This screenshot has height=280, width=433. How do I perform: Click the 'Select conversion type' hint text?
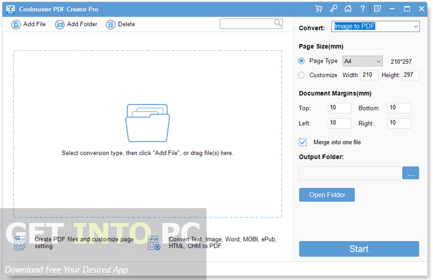(x=147, y=153)
